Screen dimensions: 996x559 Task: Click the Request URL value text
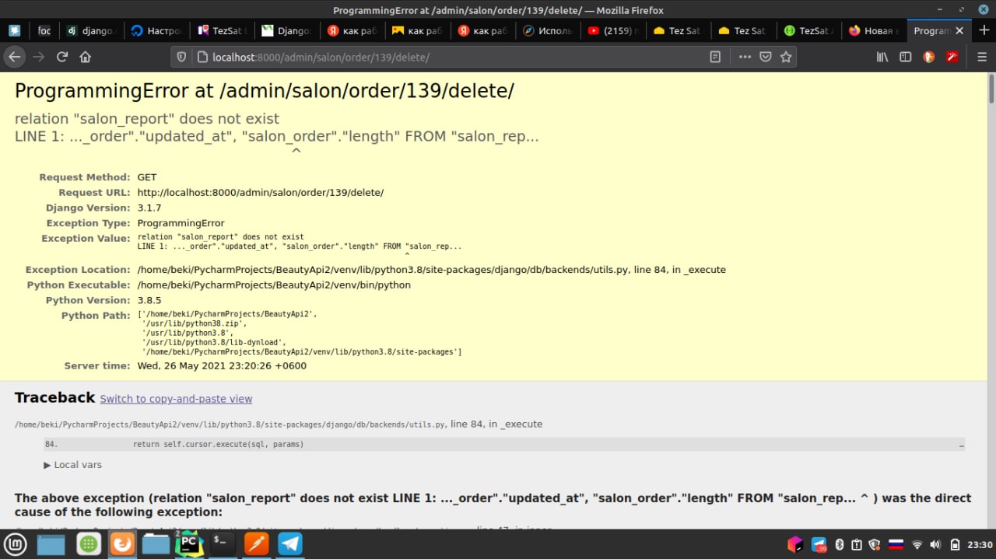[x=261, y=192]
